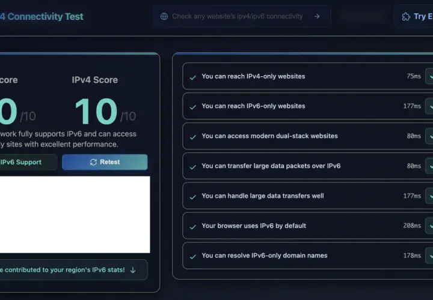
Task: Click checkmark beside IPv6-only websites
Action: [x=193, y=107]
